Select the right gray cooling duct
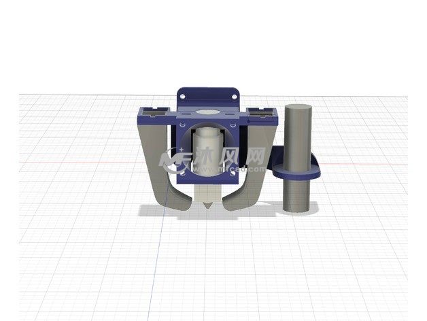This screenshot has width=427, height=321. tap(258, 170)
